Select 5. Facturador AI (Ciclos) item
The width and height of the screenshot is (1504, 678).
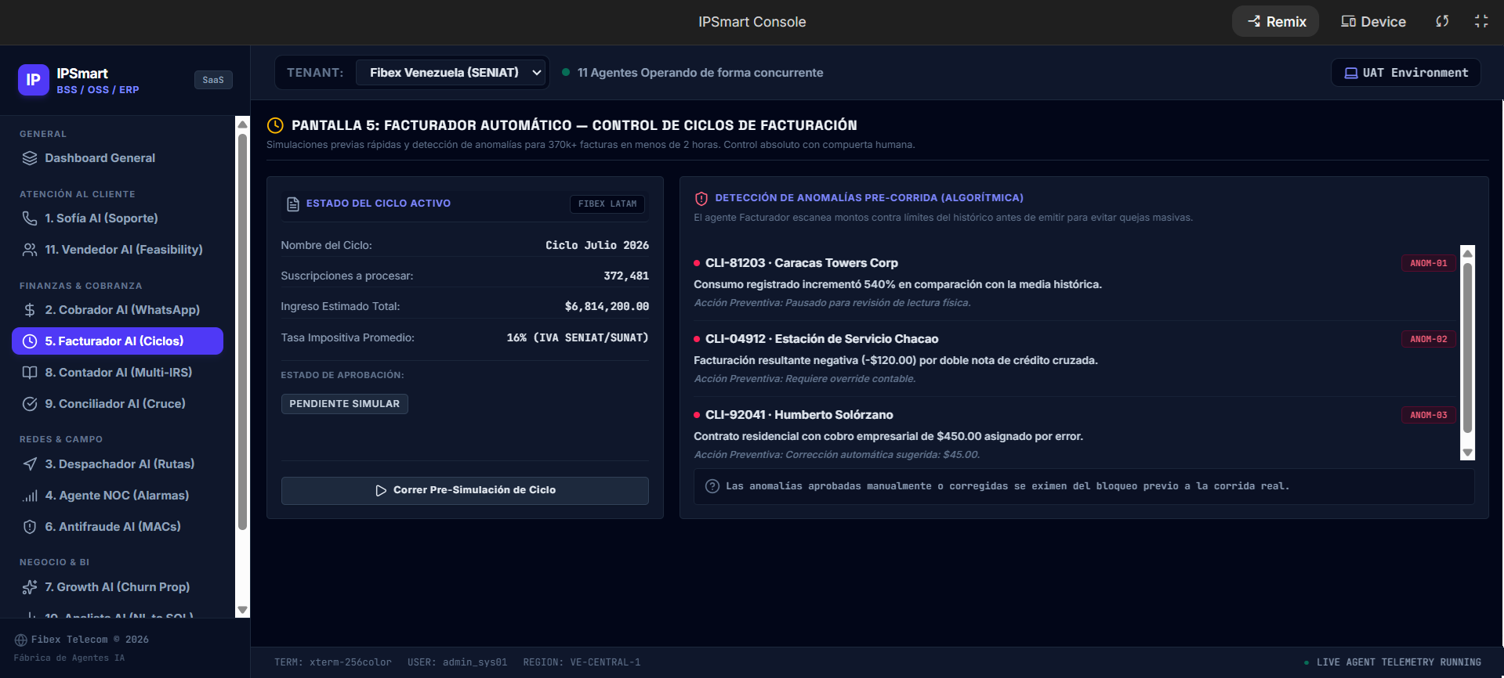click(x=118, y=341)
